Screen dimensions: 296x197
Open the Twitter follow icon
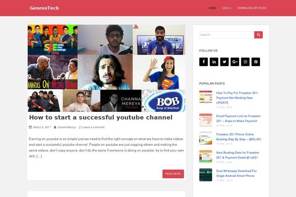[224, 62]
